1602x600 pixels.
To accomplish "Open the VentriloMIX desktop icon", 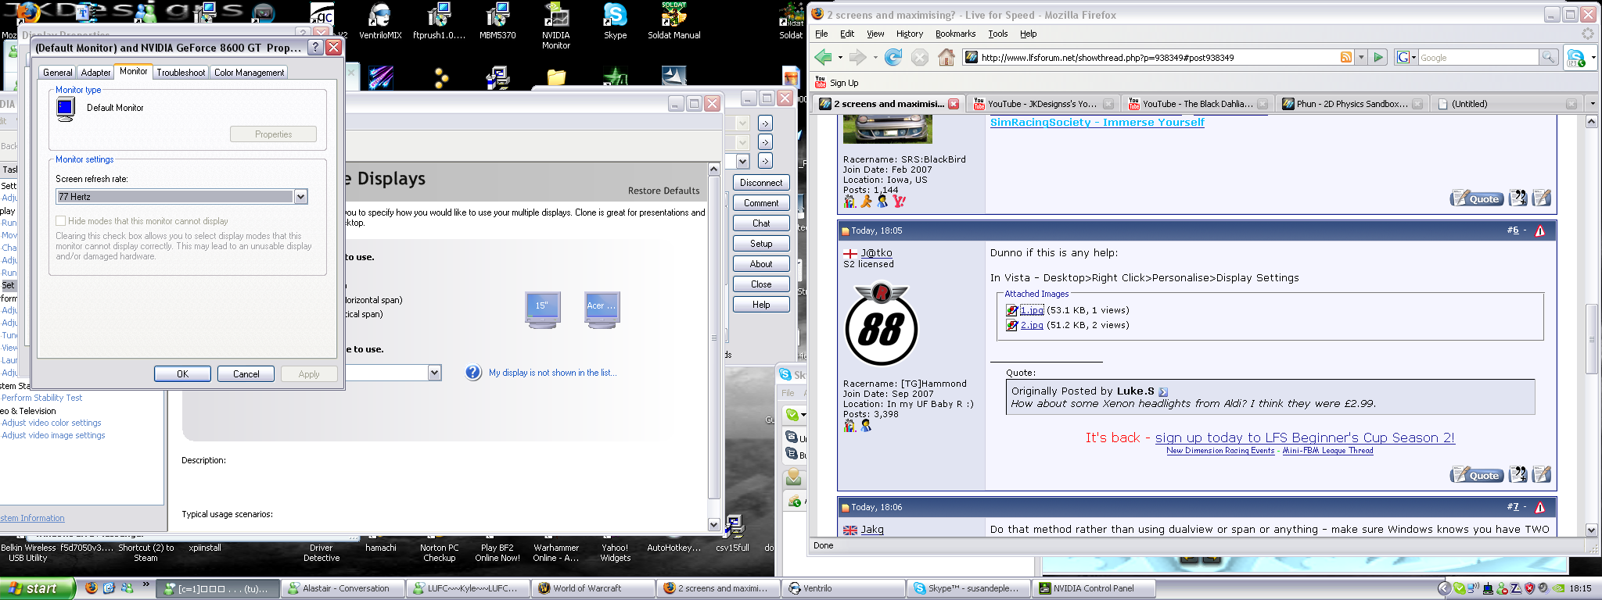I will (380, 21).
